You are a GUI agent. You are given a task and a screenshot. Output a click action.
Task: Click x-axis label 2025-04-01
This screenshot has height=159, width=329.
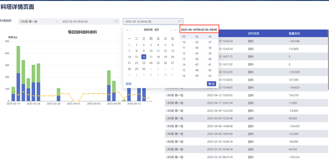coord(74,104)
